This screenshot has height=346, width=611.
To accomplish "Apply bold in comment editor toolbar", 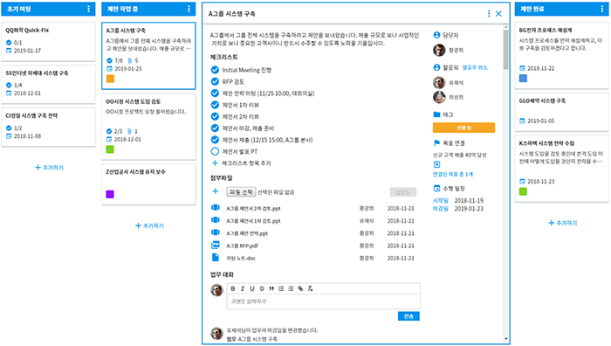I will click(233, 288).
